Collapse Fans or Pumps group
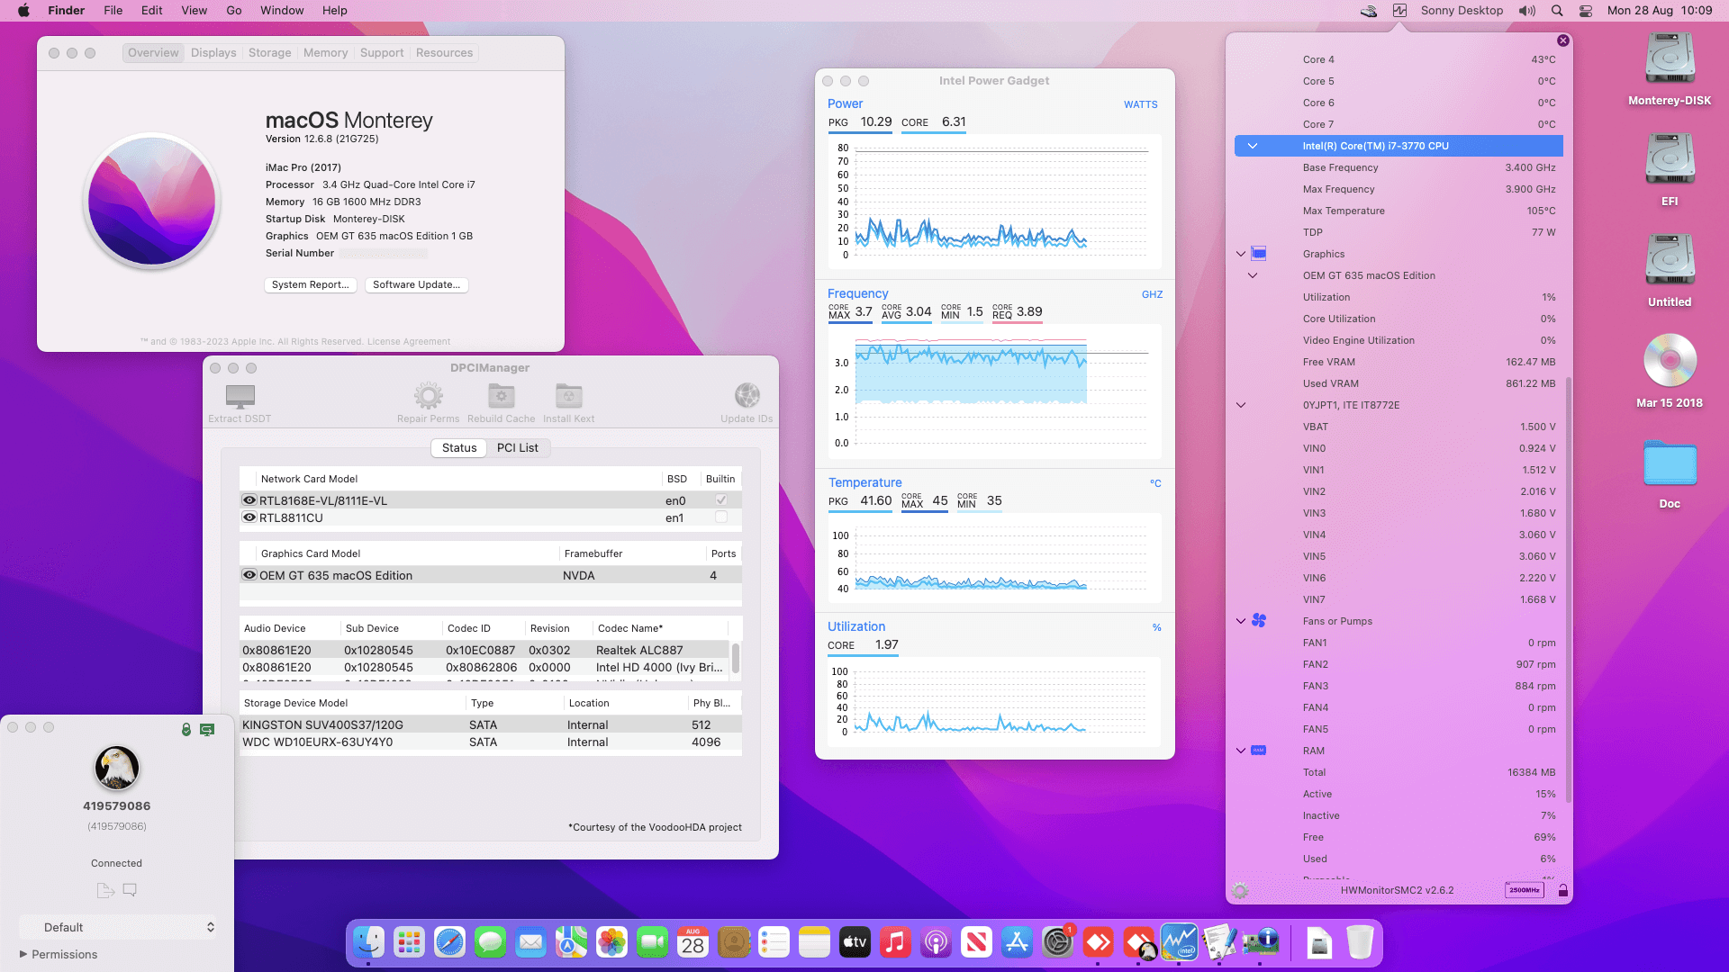This screenshot has width=1729, height=972. point(1241,621)
